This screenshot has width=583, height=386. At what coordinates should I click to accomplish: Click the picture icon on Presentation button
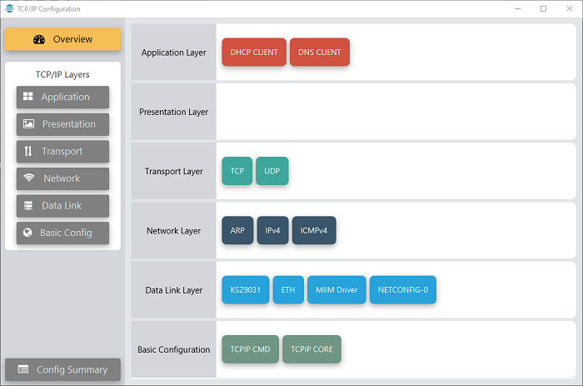coord(28,123)
